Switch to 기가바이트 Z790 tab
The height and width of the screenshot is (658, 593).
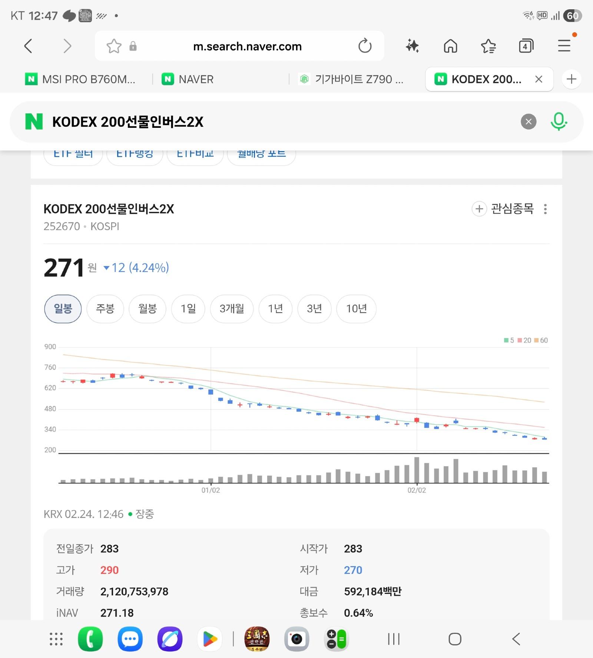[x=351, y=79]
